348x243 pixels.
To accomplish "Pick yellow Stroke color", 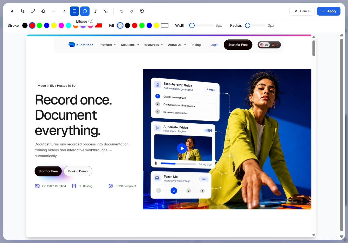I will pos(54,25).
